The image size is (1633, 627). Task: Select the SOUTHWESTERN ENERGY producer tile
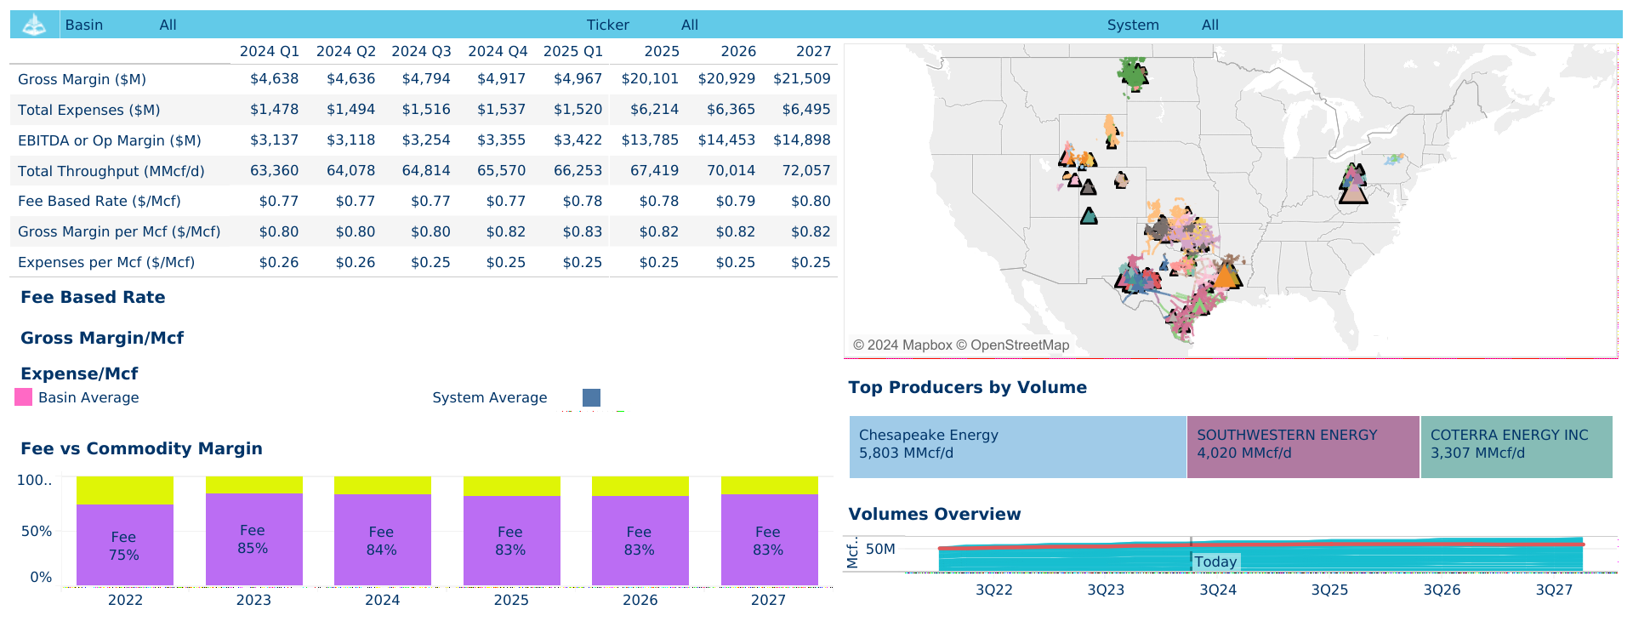tap(1303, 447)
